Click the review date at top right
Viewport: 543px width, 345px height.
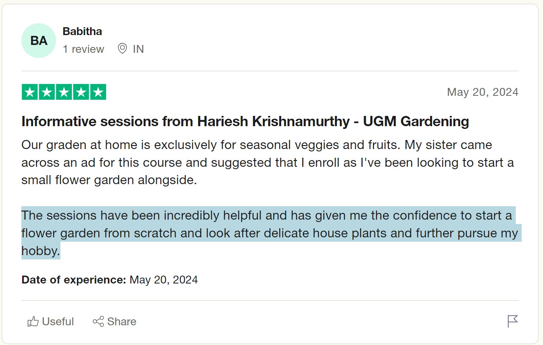482,92
